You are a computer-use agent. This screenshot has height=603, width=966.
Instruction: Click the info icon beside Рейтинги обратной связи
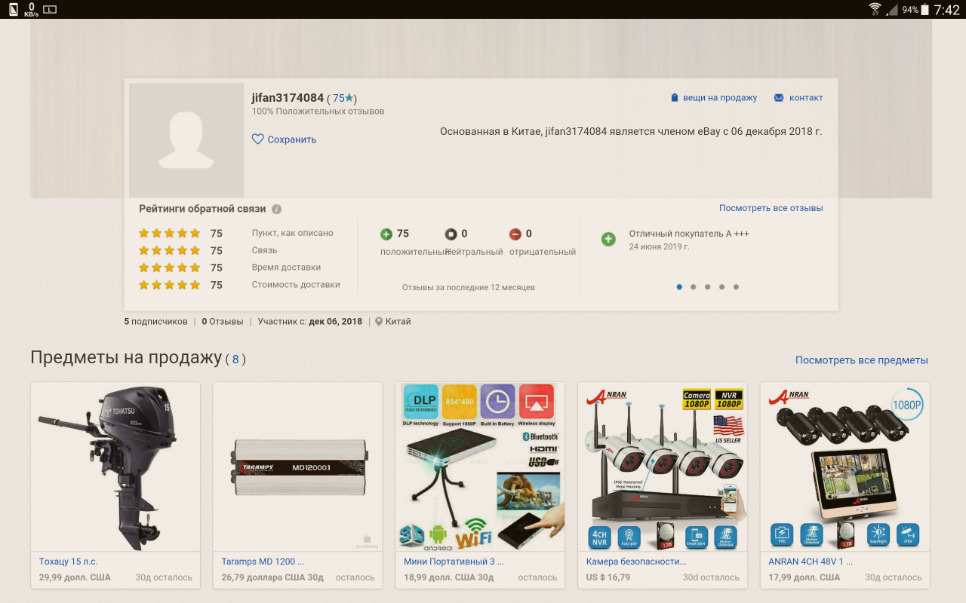click(277, 209)
